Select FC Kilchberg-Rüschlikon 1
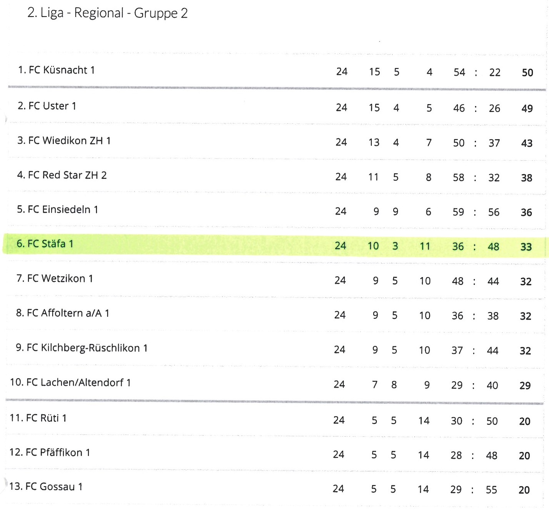Viewport: 549px width, 517px height. [87, 348]
